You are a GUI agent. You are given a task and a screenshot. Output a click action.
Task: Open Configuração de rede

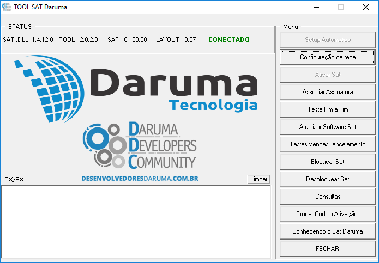(328, 57)
